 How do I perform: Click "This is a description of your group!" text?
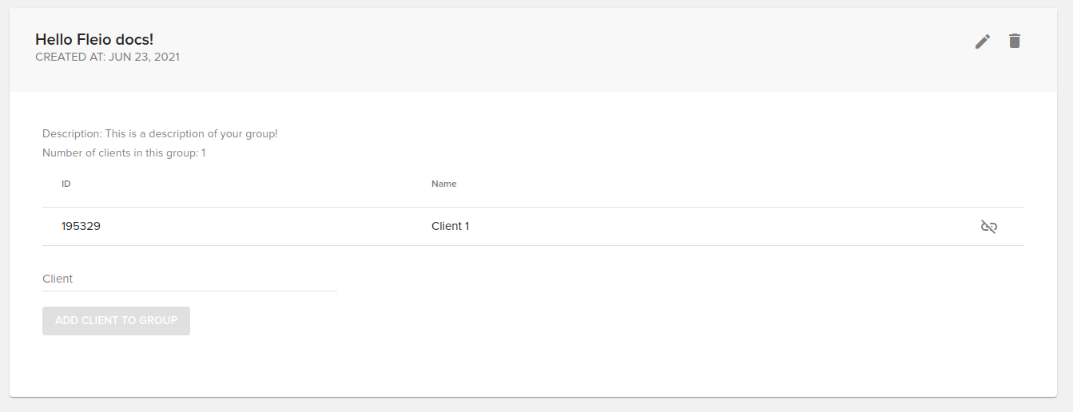[192, 133]
